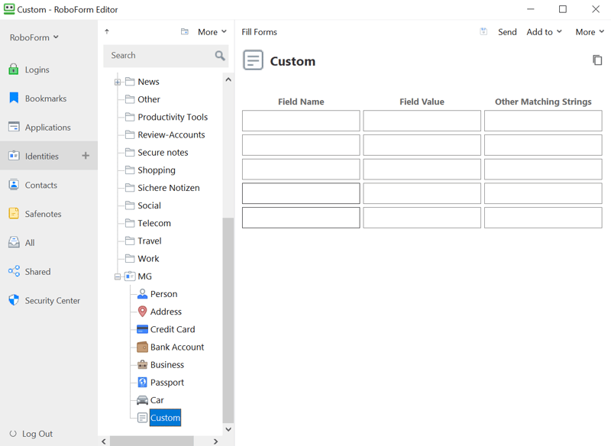This screenshot has width=611, height=446.
Task: Open the Safenotes note icon
Action: [14, 214]
